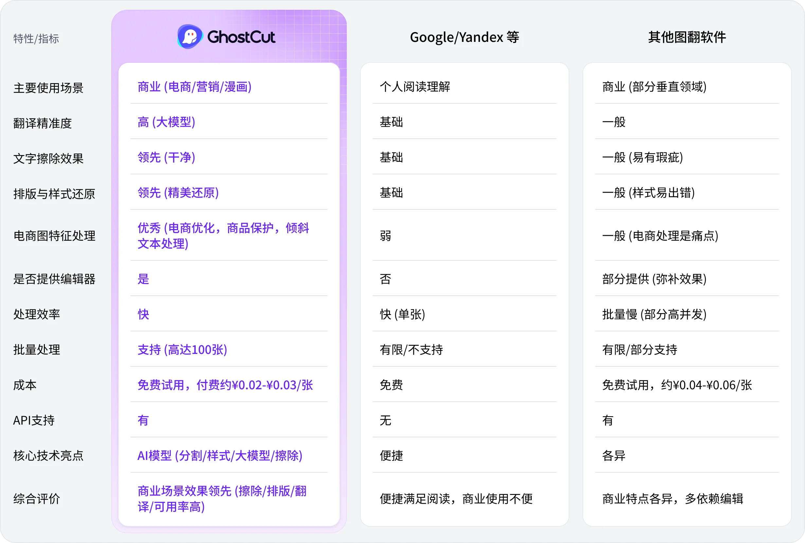Viewport: 805px width, 543px height.
Task: Select the '其他图翻软件' column header
Action: [x=687, y=37]
